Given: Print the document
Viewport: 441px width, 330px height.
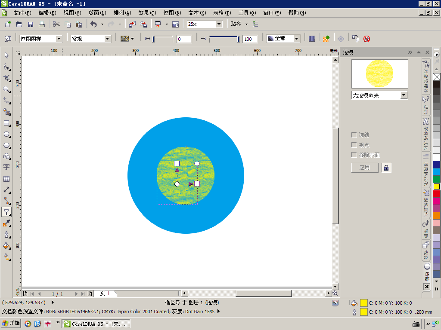Looking at the screenshot, I should (x=42, y=24).
